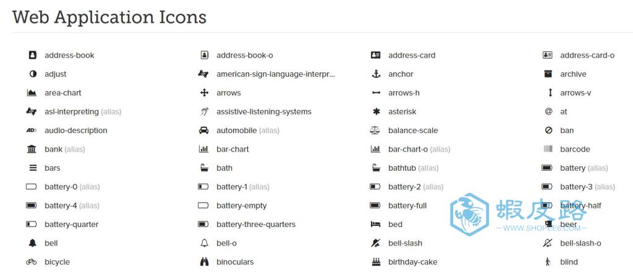
Task: Click the binoculars icon
Action: pyautogui.click(x=204, y=262)
